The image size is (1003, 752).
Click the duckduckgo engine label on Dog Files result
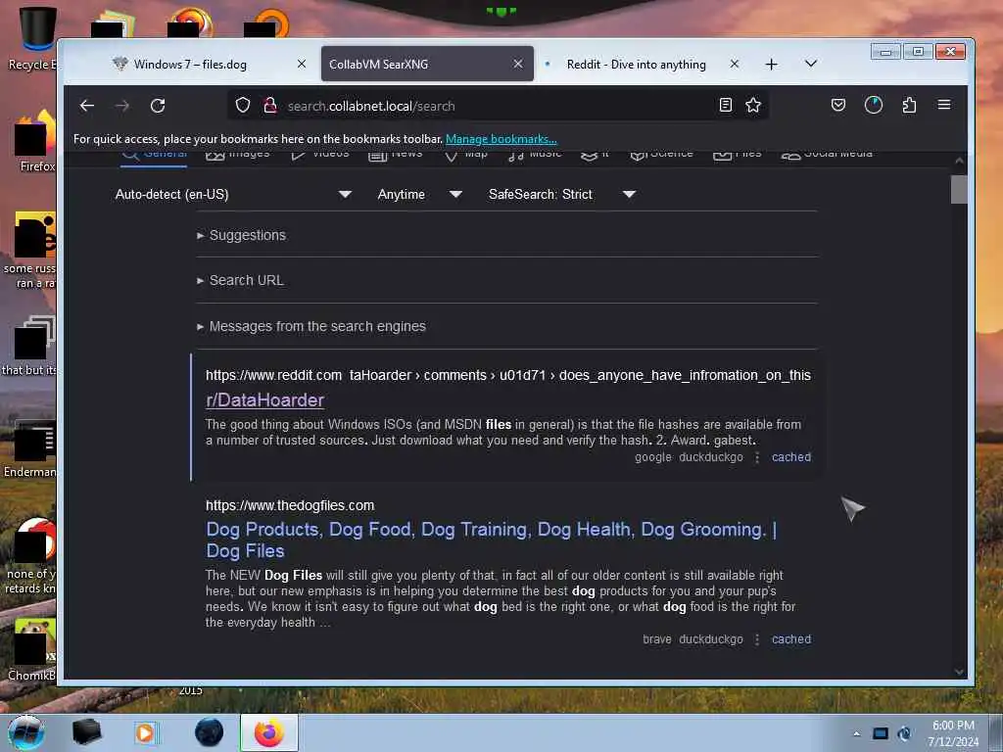[x=711, y=639]
